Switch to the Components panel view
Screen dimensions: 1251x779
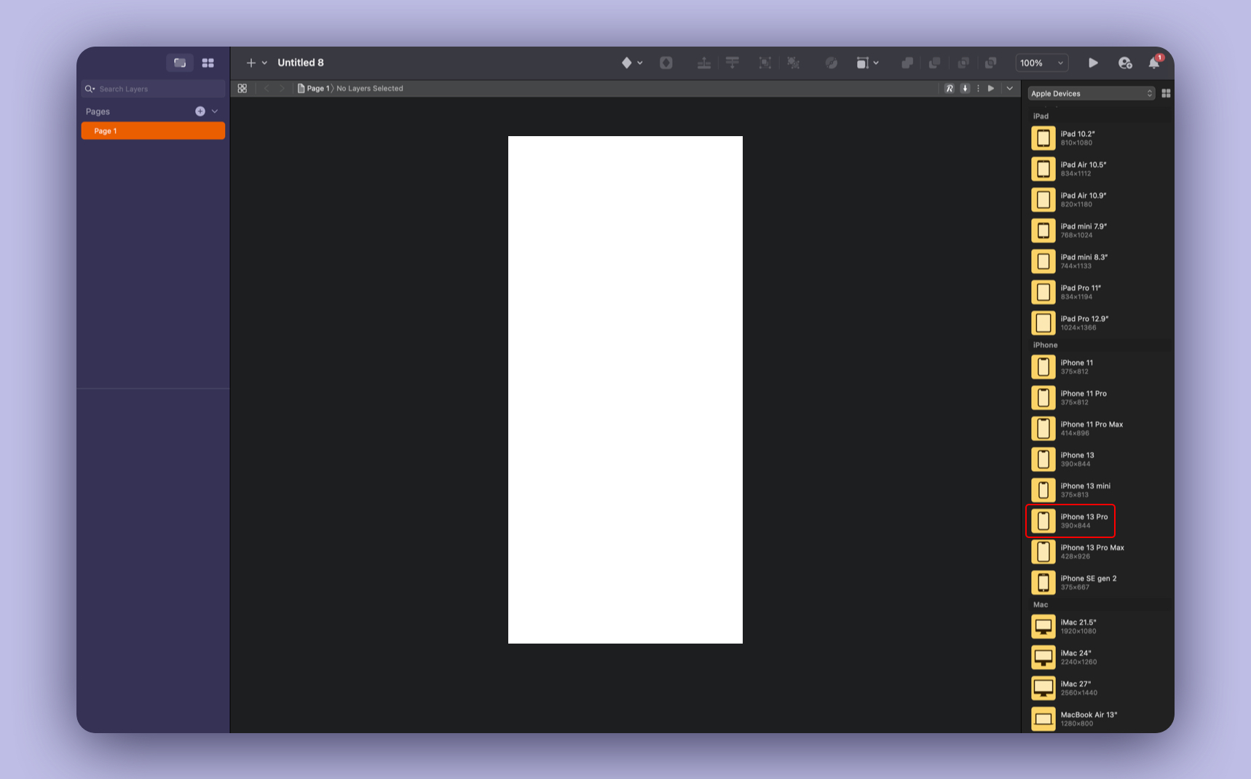click(208, 63)
